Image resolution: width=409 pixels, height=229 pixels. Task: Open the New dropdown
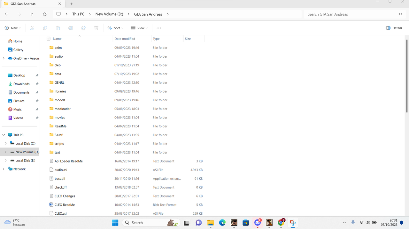(x=13, y=28)
